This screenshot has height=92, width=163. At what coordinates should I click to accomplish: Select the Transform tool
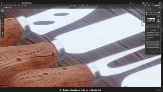[2, 26]
